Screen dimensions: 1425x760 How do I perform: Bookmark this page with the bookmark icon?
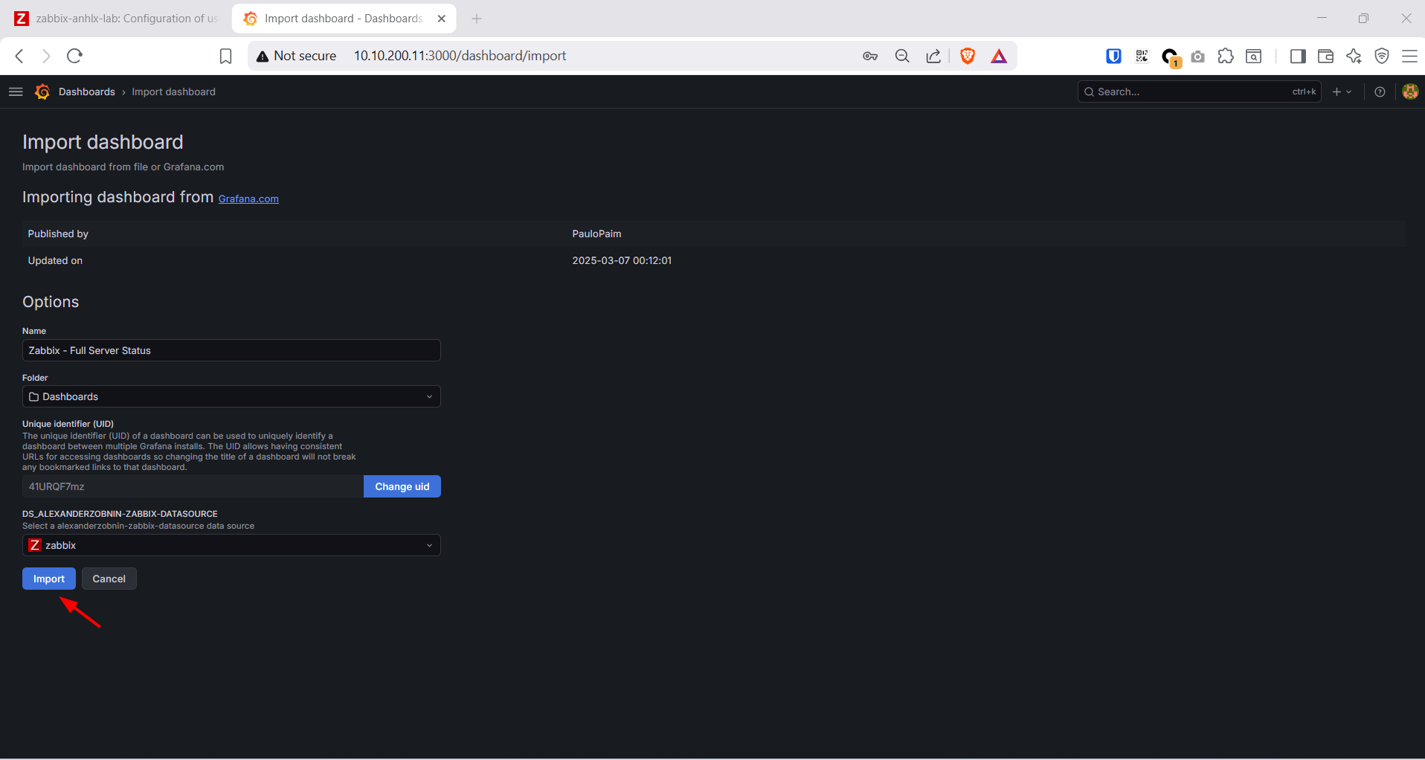click(x=225, y=56)
